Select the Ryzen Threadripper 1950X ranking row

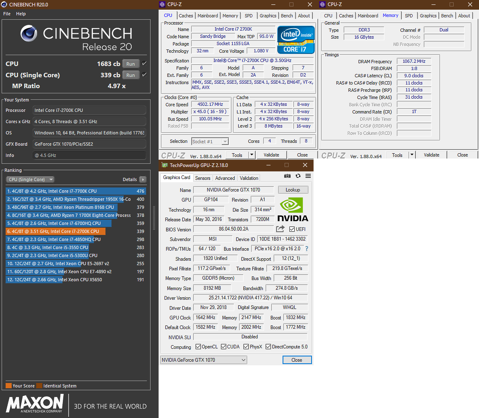(x=76, y=199)
